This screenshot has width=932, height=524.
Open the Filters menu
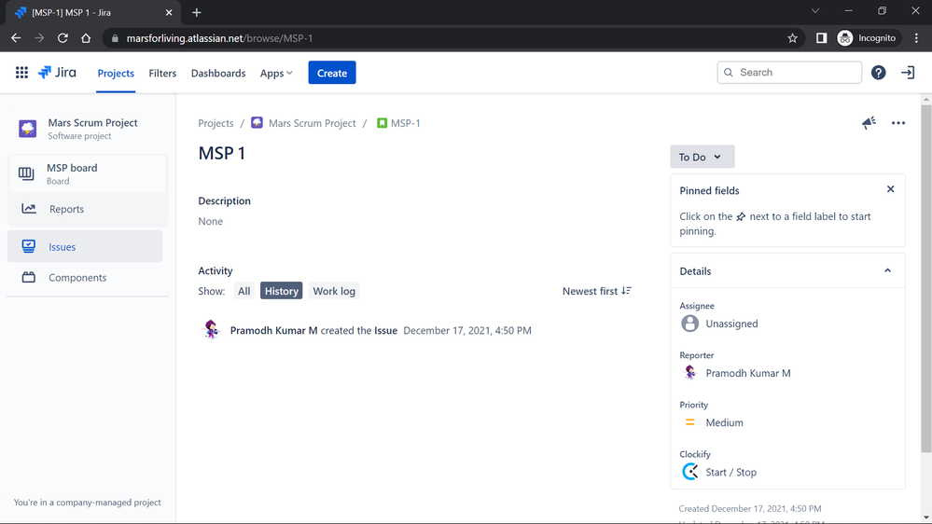pos(162,73)
